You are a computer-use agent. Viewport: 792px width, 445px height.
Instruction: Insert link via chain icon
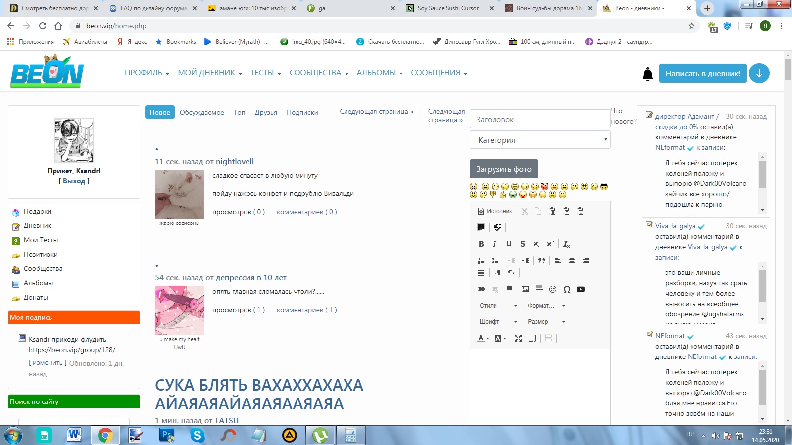tap(481, 289)
